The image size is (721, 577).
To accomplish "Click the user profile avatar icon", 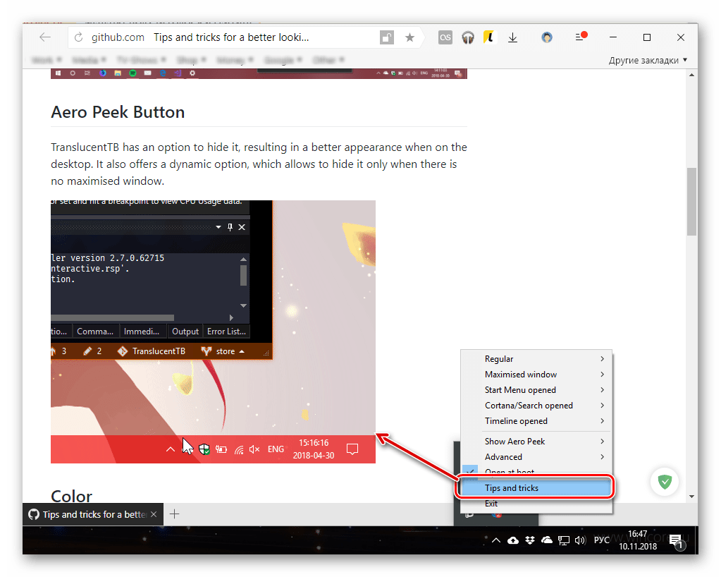I will point(547,37).
